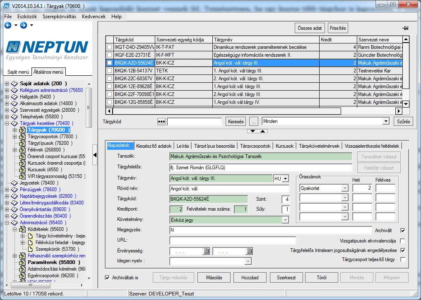Open the Követelmény Évközi jegy dropdown
The image size is (421, 300).
coord(285,220)
